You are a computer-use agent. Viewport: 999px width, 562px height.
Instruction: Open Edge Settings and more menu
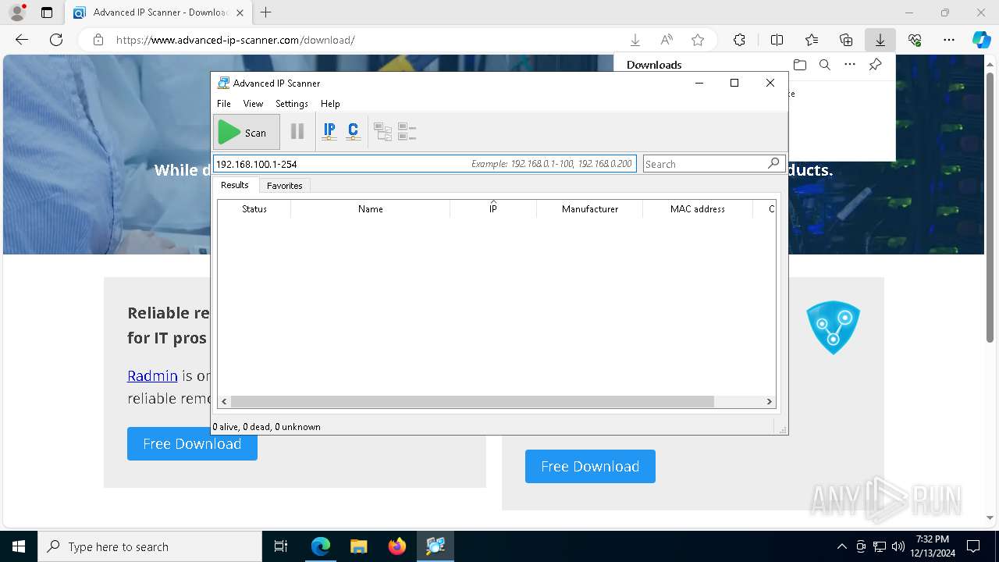[949, 40]
